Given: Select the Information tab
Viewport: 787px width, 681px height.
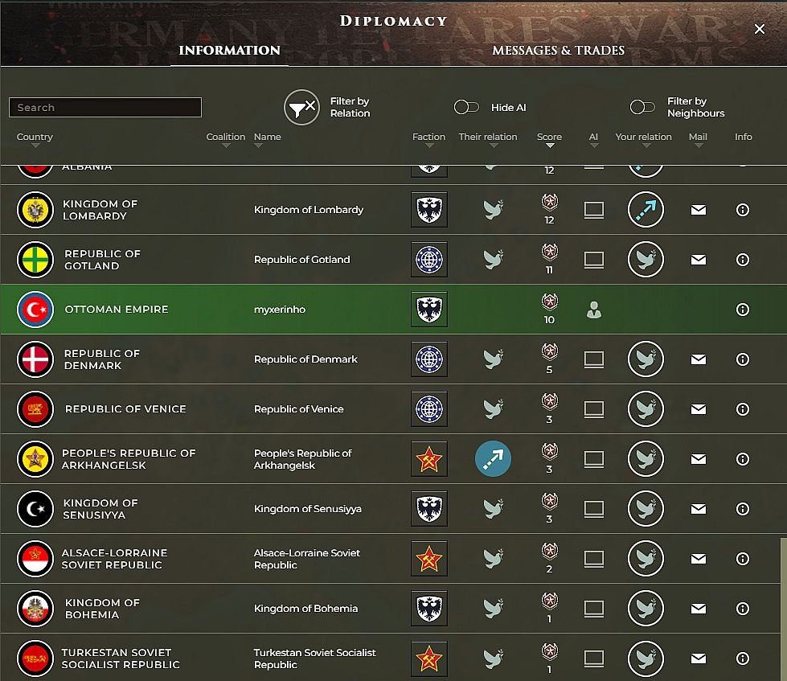Looking at the screenshot, I should pyautogui.click(x=229, y=50).
